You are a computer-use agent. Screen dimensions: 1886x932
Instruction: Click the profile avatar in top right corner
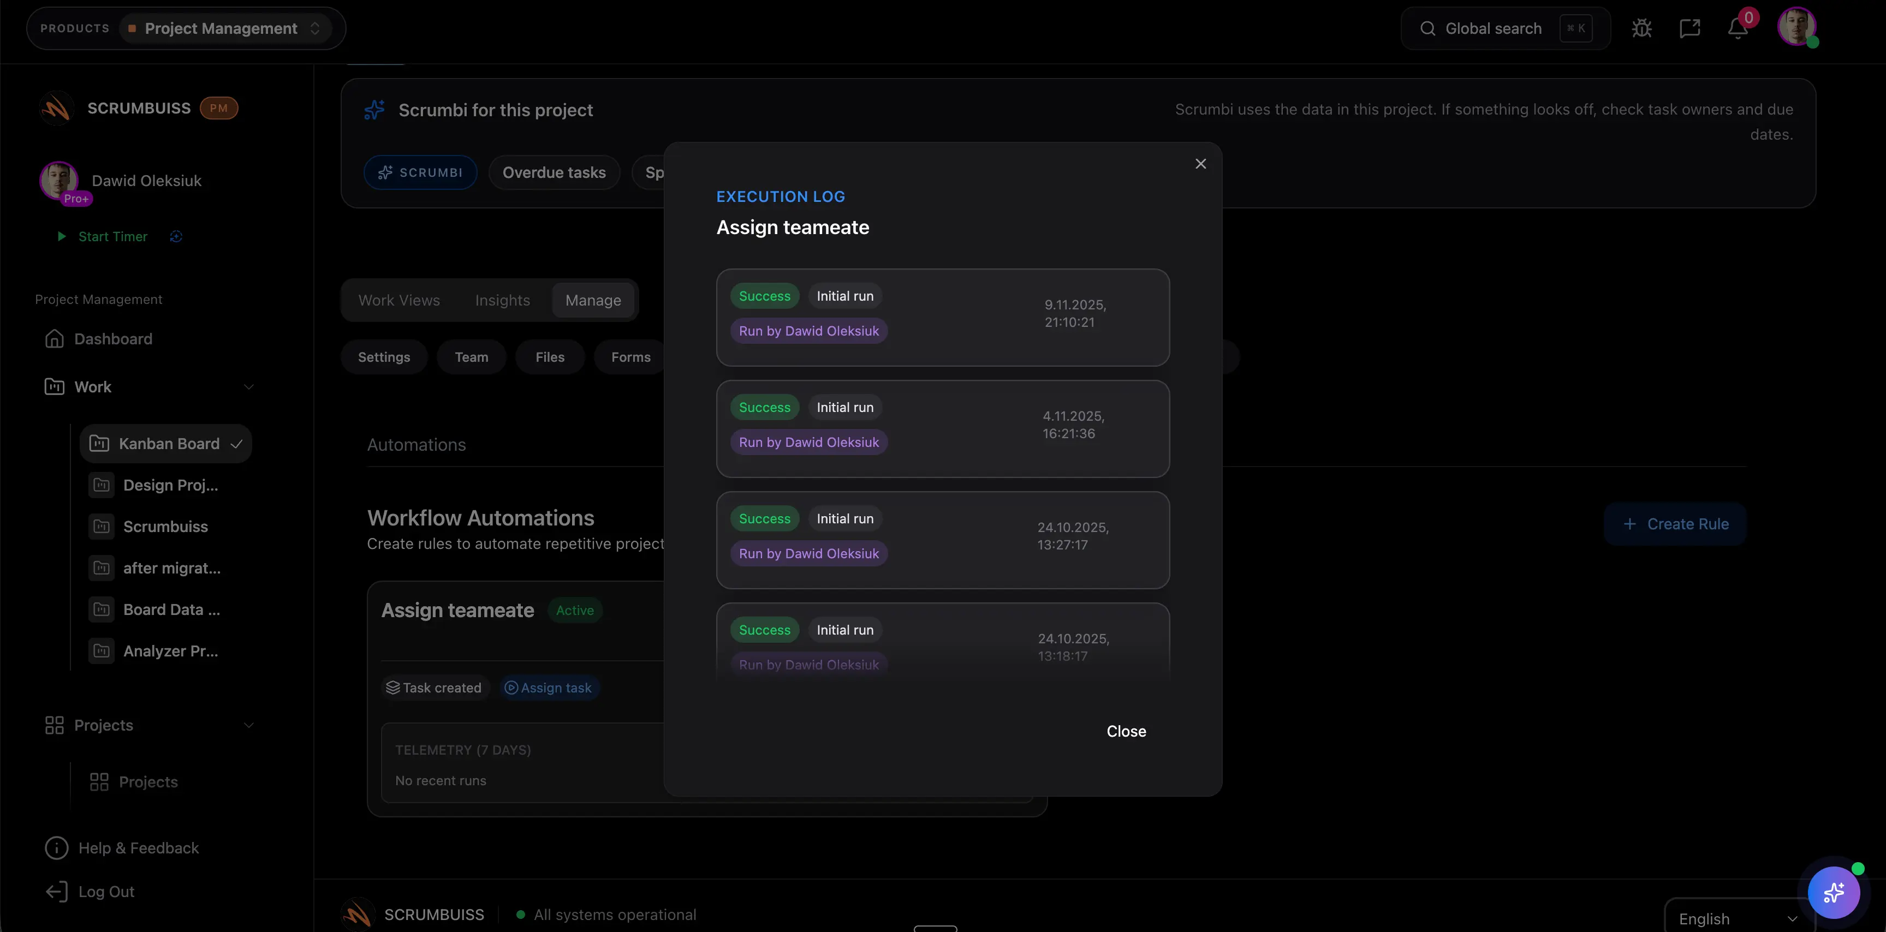[1799, 28]
